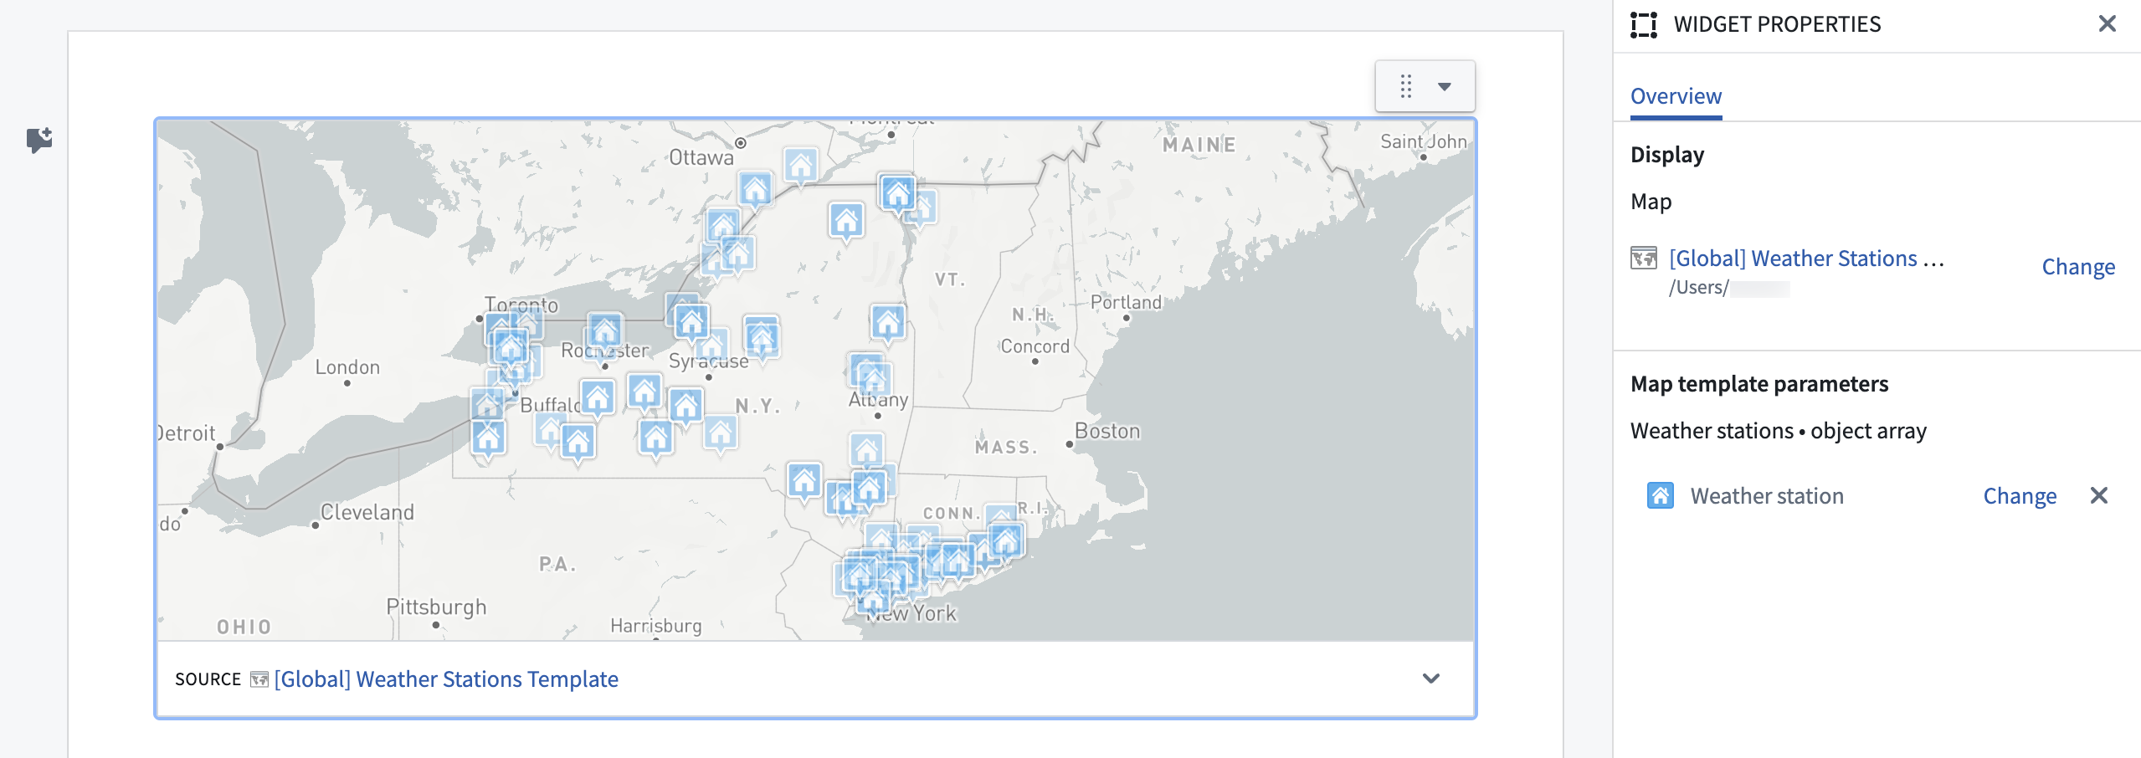Click the map template icon in Display section
This screenshot has height=758, width=2141.
(x=1644, y=258)
